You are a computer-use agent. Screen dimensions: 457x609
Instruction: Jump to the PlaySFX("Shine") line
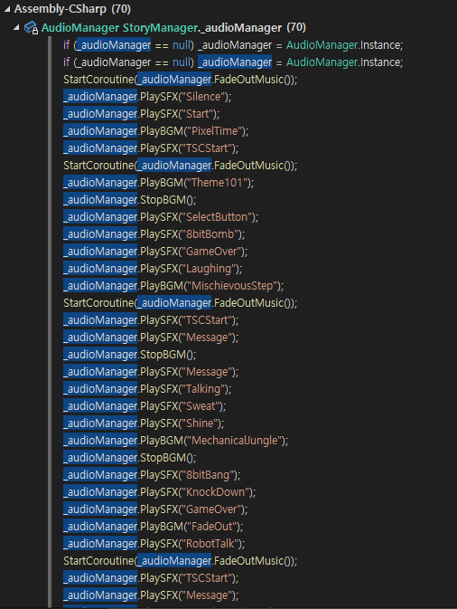point(144,423)
